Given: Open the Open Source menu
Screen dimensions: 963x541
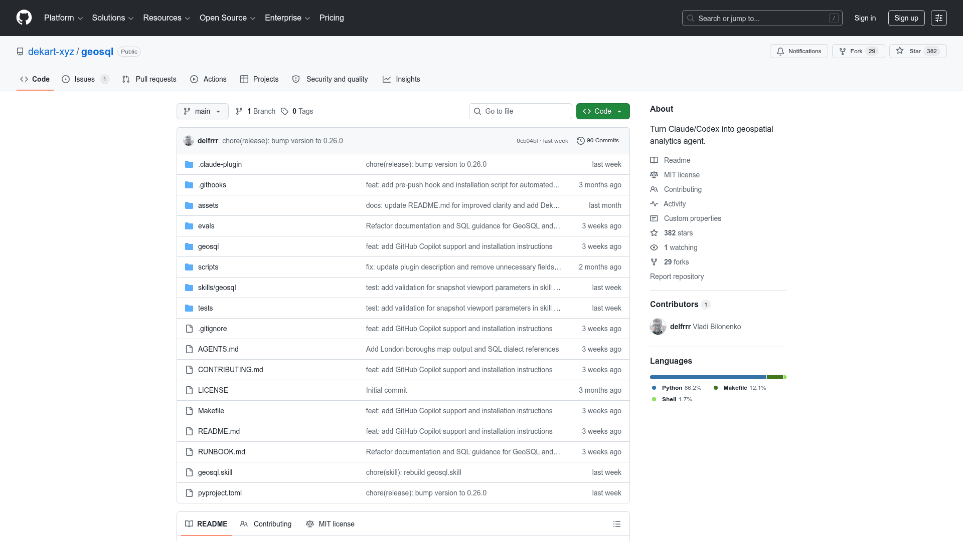Looking at the screenshot, I should (x=227, y=18).
